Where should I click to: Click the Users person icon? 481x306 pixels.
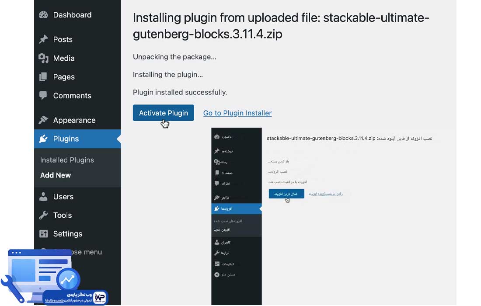click(43, 197)
